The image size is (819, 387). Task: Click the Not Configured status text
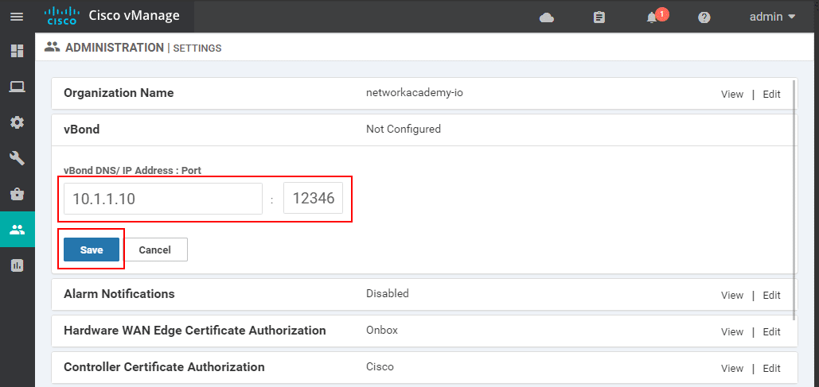(x=404, y=128)
